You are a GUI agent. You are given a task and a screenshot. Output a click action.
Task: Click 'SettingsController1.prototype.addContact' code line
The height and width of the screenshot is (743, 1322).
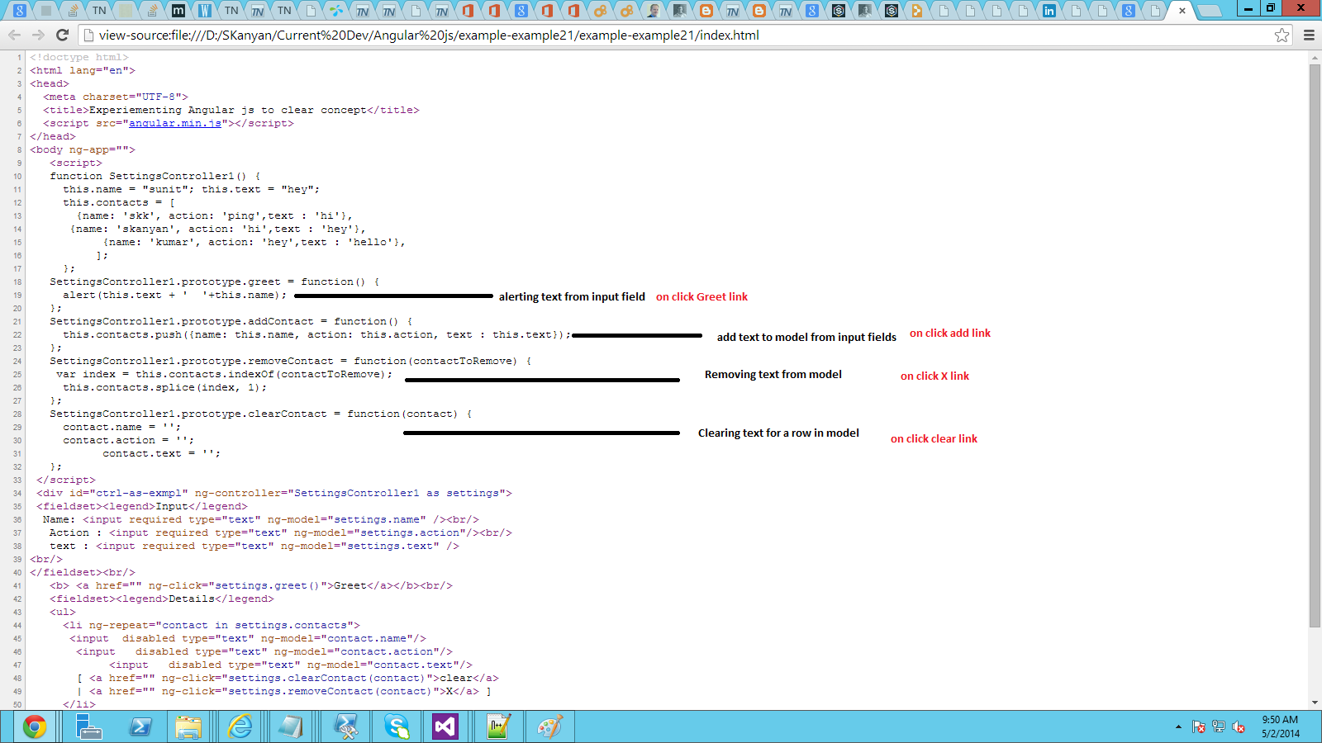(231, 321)
